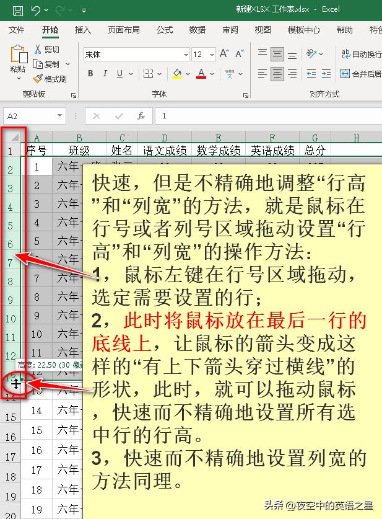Toggle underline formatting
This screenshot has height=519, width=382.
click(x=119, y=74)
